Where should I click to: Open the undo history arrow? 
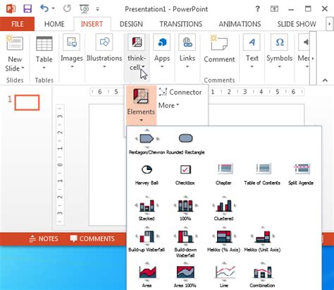click(54, 8)
